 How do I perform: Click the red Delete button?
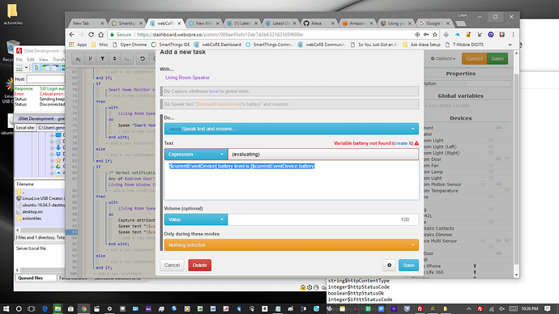tap(199, 265)
